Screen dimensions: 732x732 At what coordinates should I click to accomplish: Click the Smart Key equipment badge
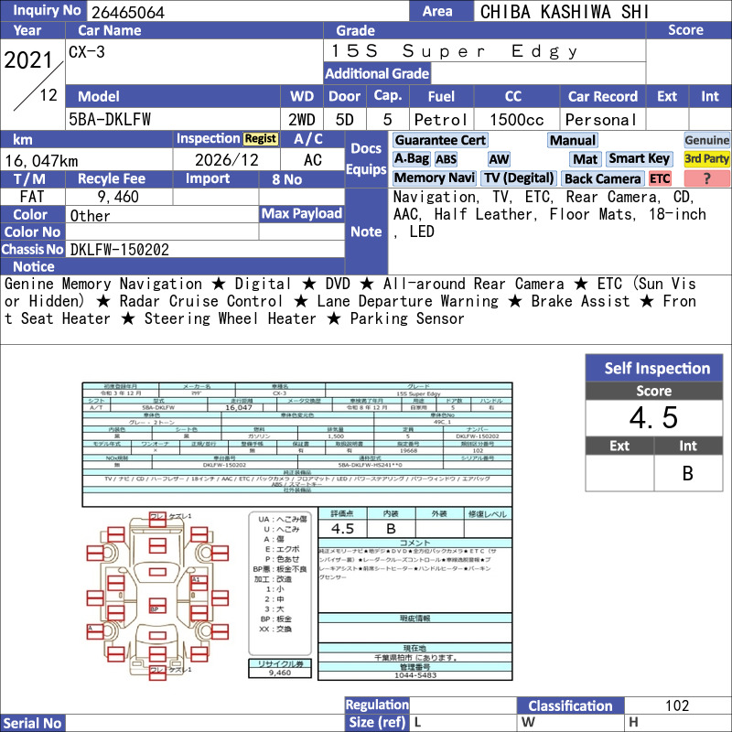[639, 158]
